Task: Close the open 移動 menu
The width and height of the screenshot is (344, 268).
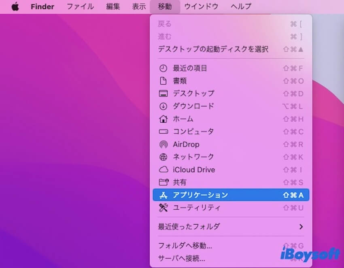Action: tap(165, 6)
